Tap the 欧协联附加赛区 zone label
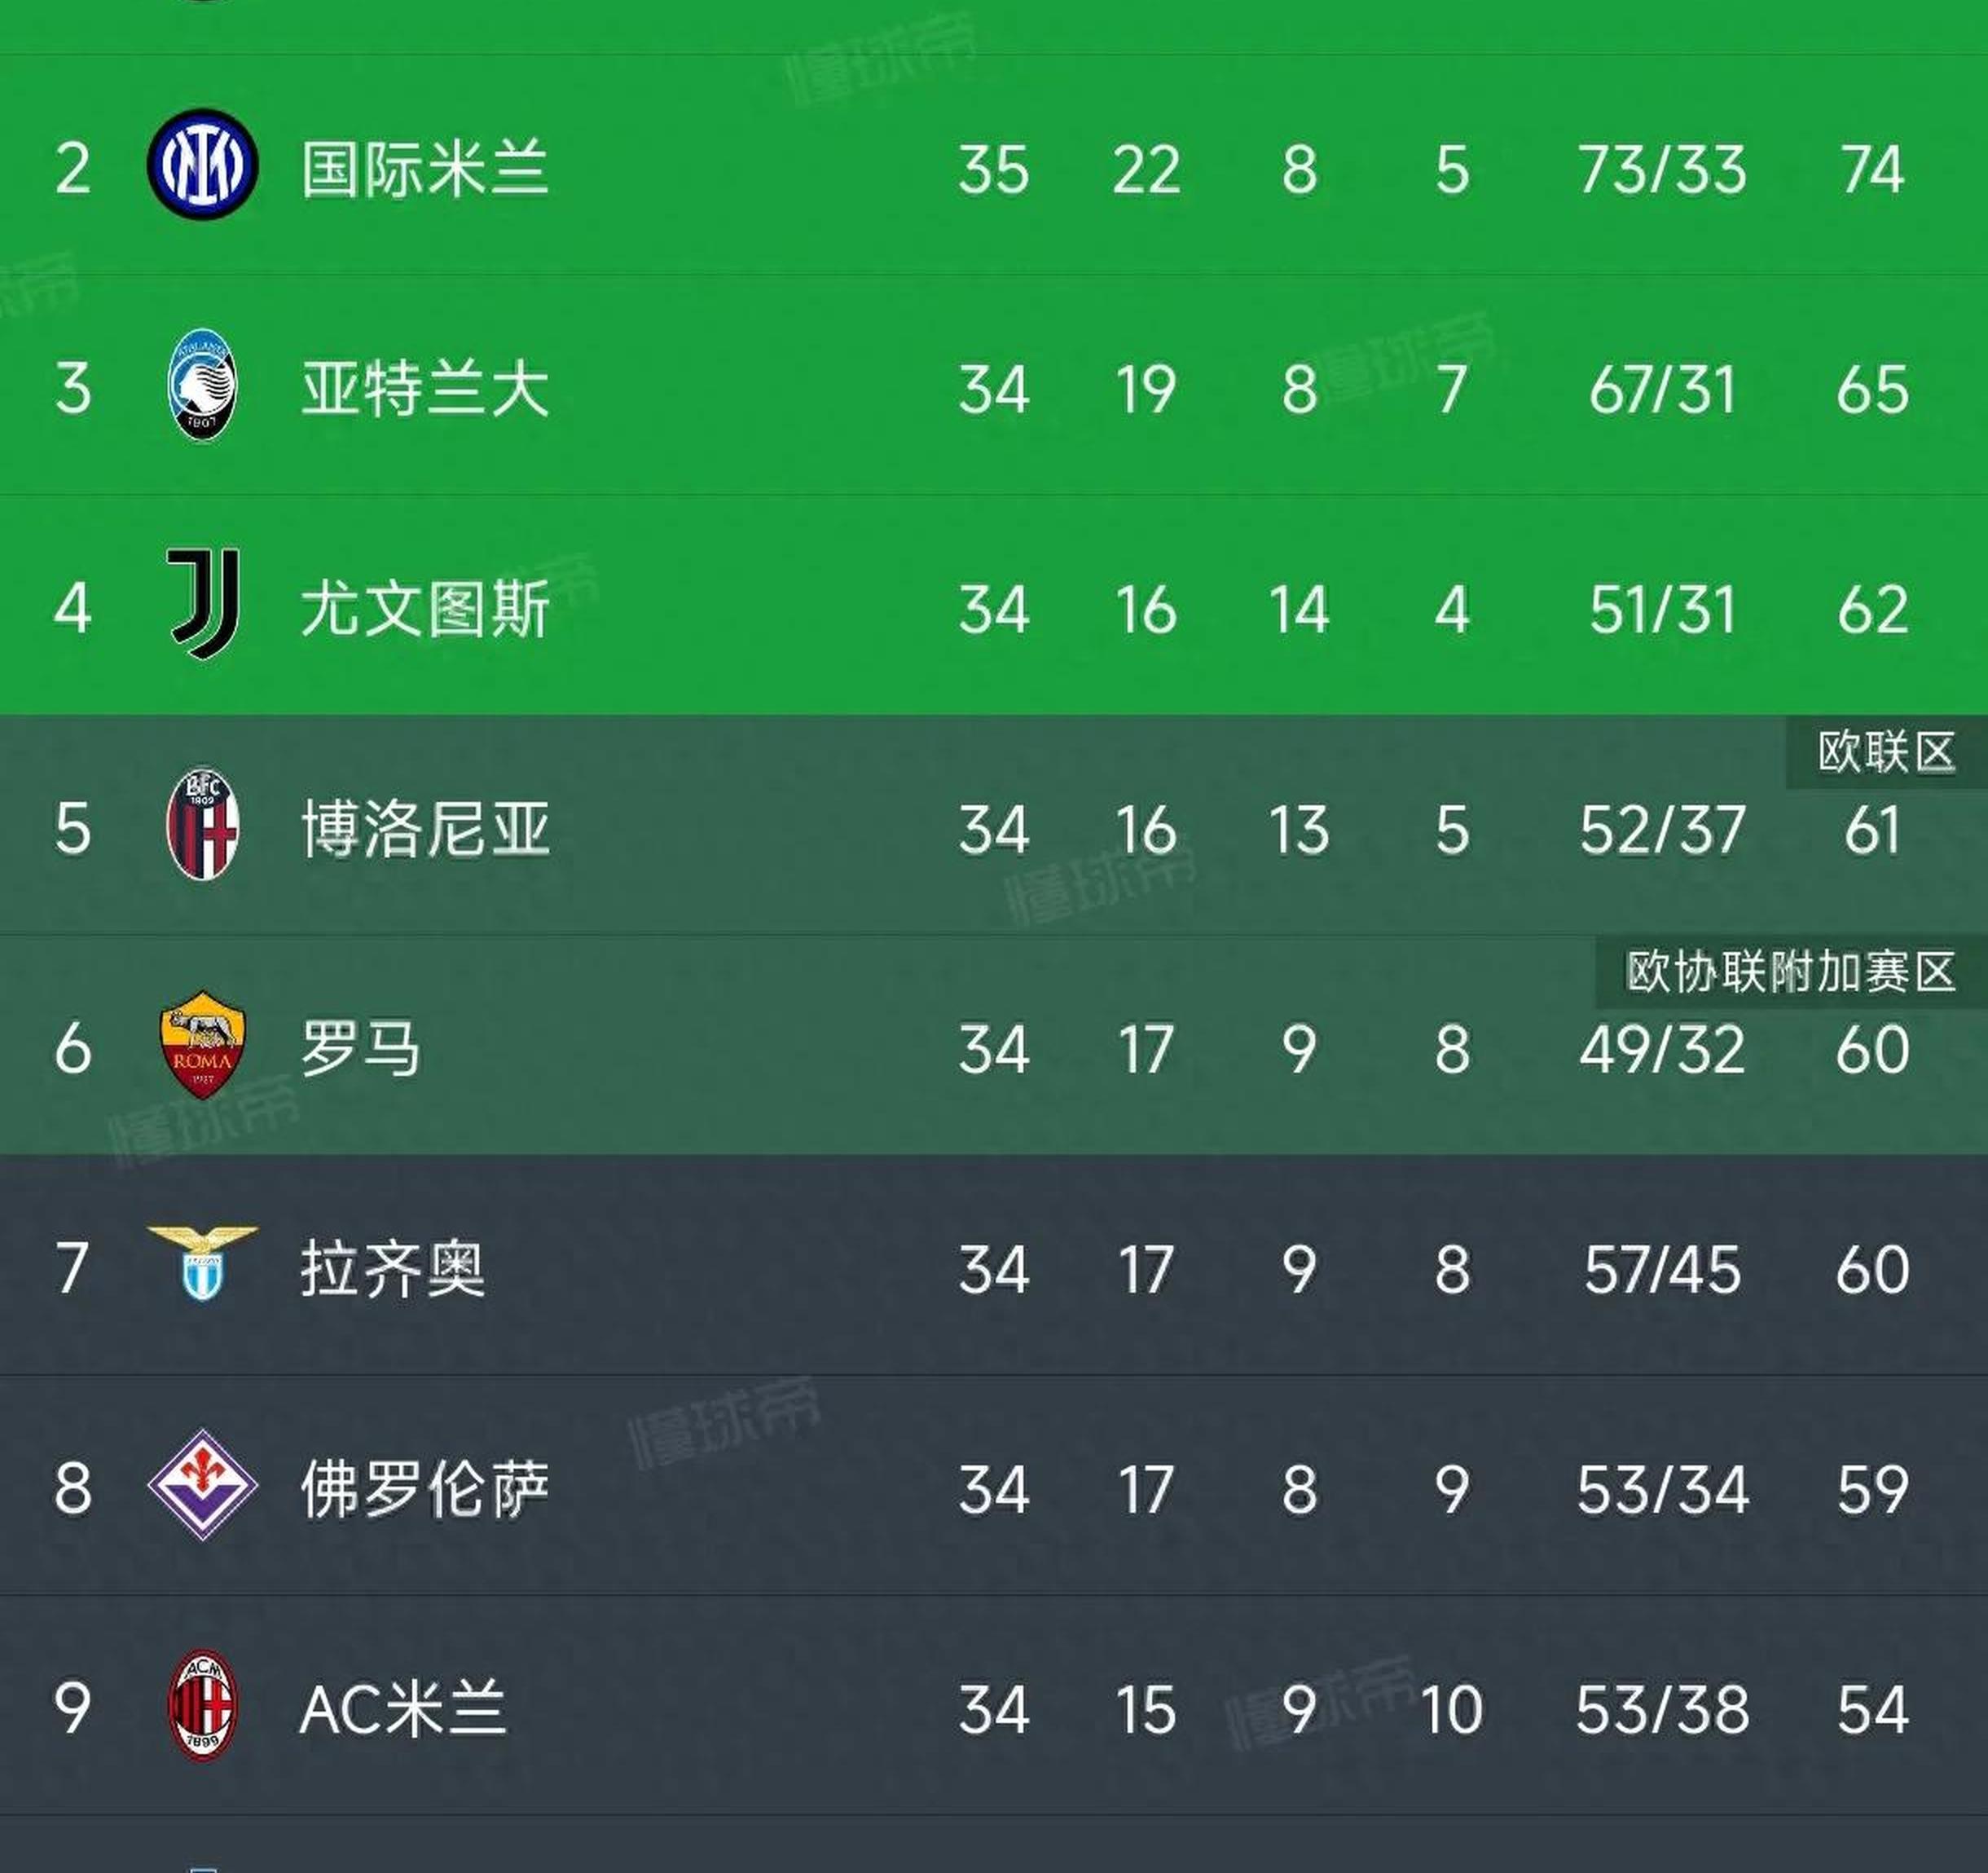Screen dimensions: 1988x1873 pos(1790,972)
